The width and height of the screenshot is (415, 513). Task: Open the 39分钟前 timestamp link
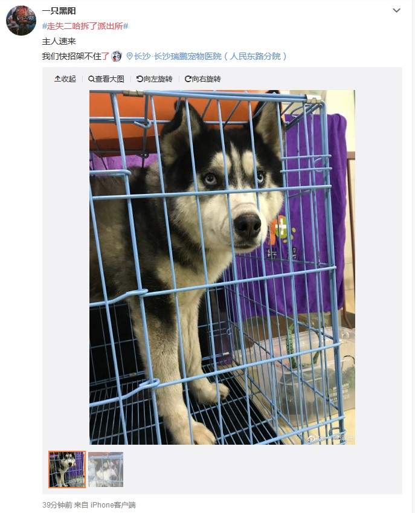click(x=57, y=505)
